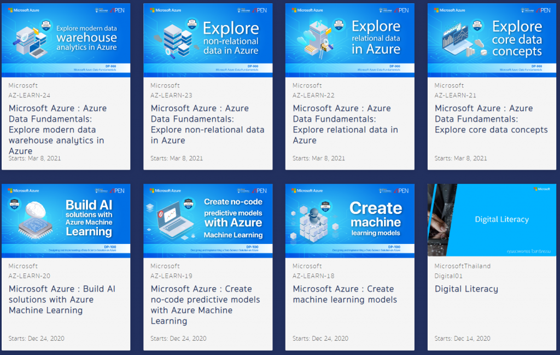Click the course code AZ-LEARN-18

click(x=313, y=276)
